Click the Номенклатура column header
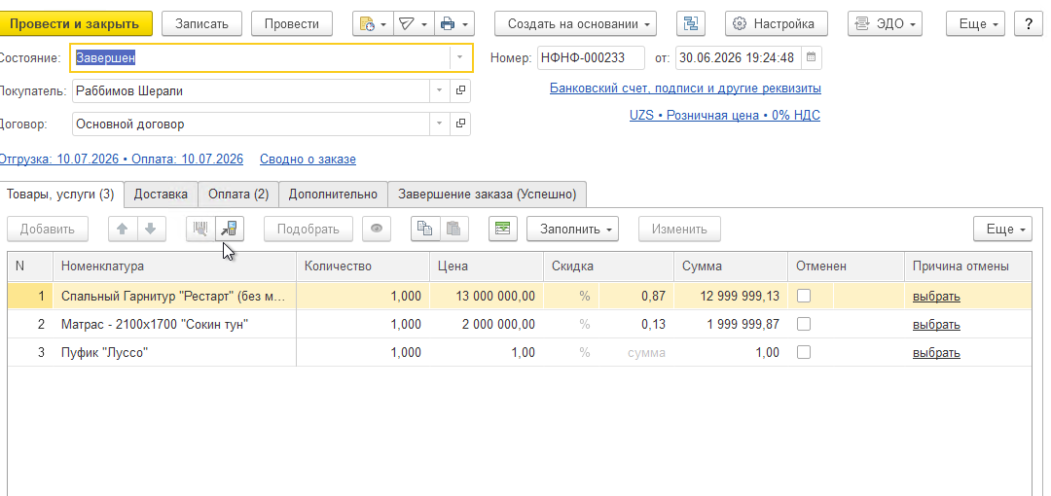Viewport: 1051px width, 496px height. [x=174, y=266]
